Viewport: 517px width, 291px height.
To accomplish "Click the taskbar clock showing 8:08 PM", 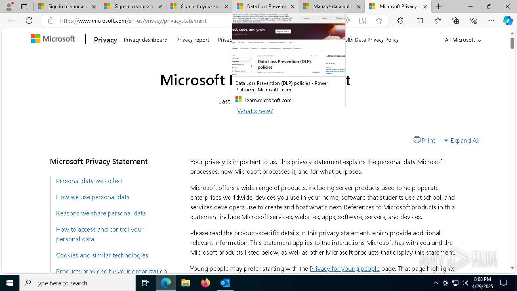I will [482, 283].
